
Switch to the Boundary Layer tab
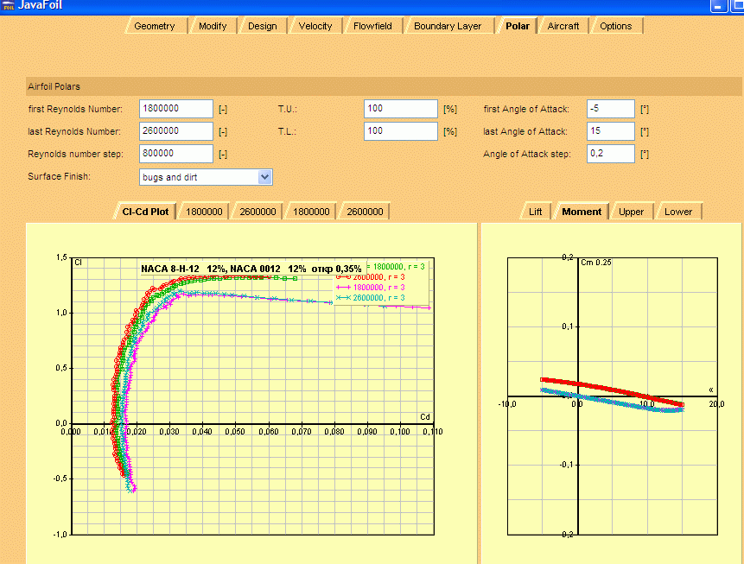click(448, 26)
